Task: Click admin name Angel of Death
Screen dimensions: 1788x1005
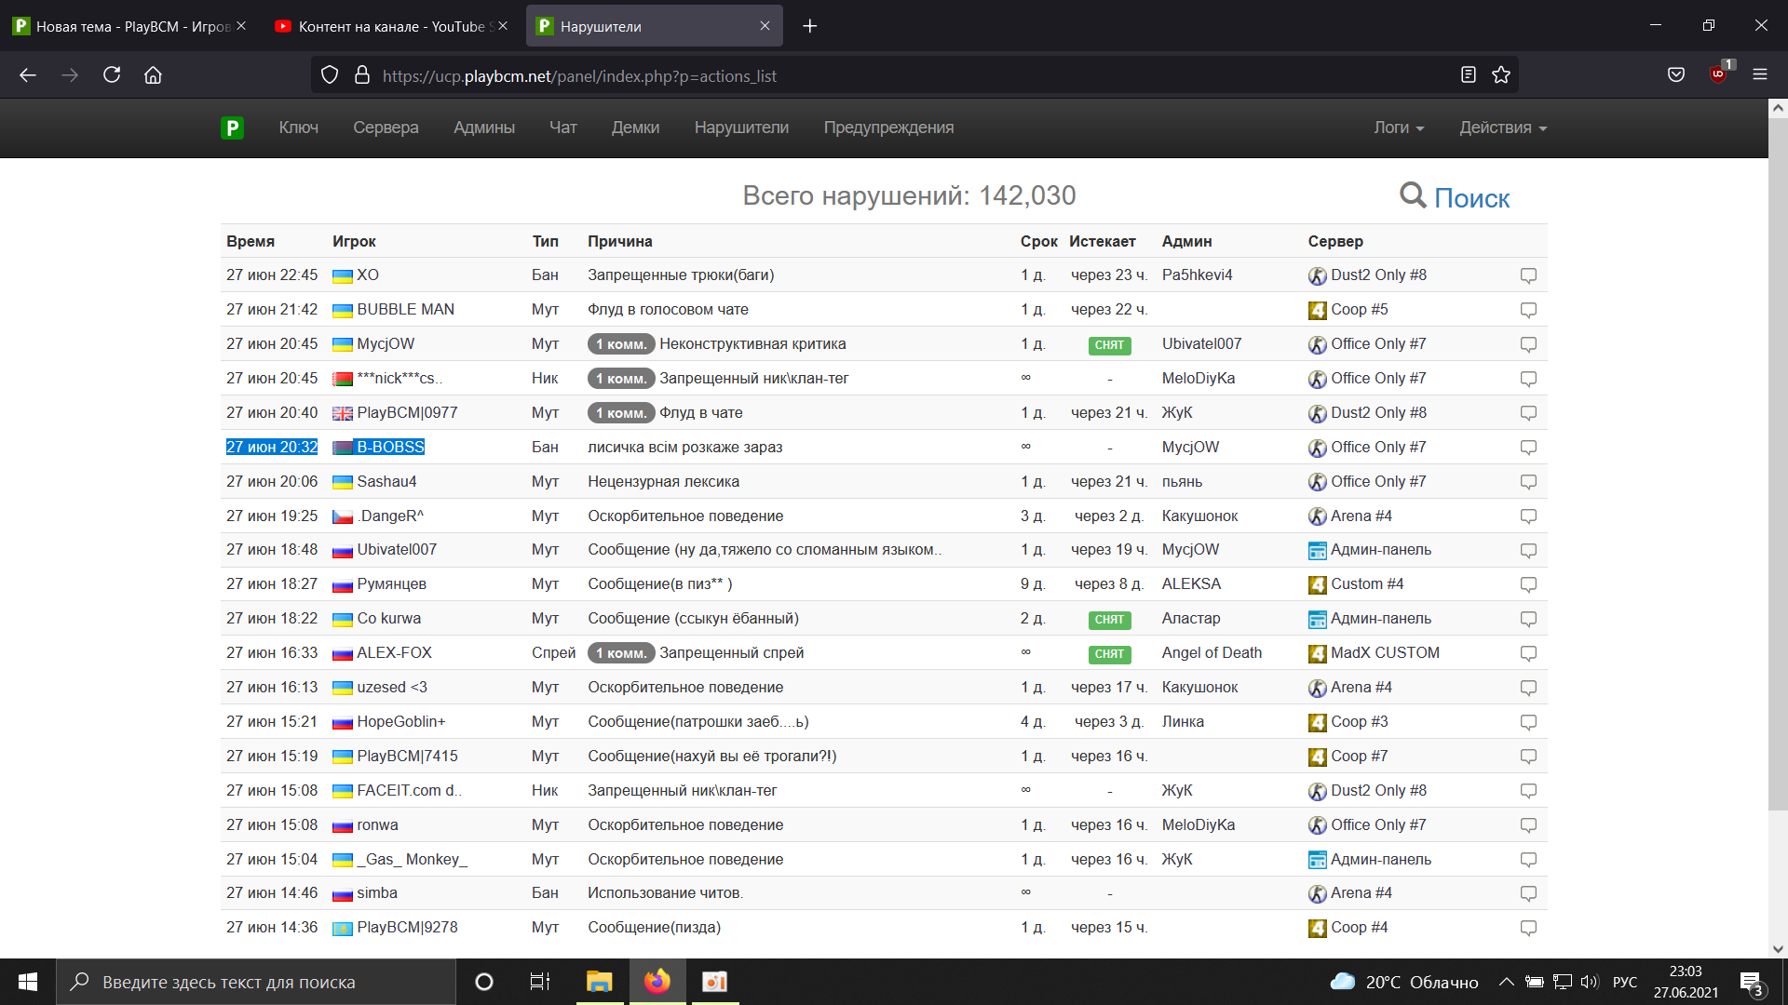Action: (x=1212, y=653)
